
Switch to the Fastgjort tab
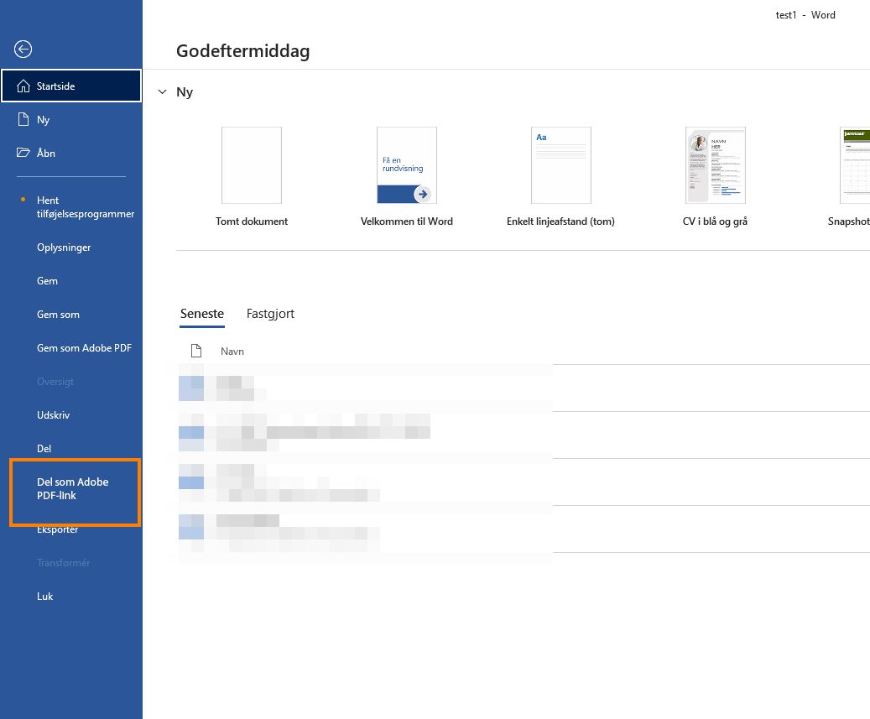(270, 313)
